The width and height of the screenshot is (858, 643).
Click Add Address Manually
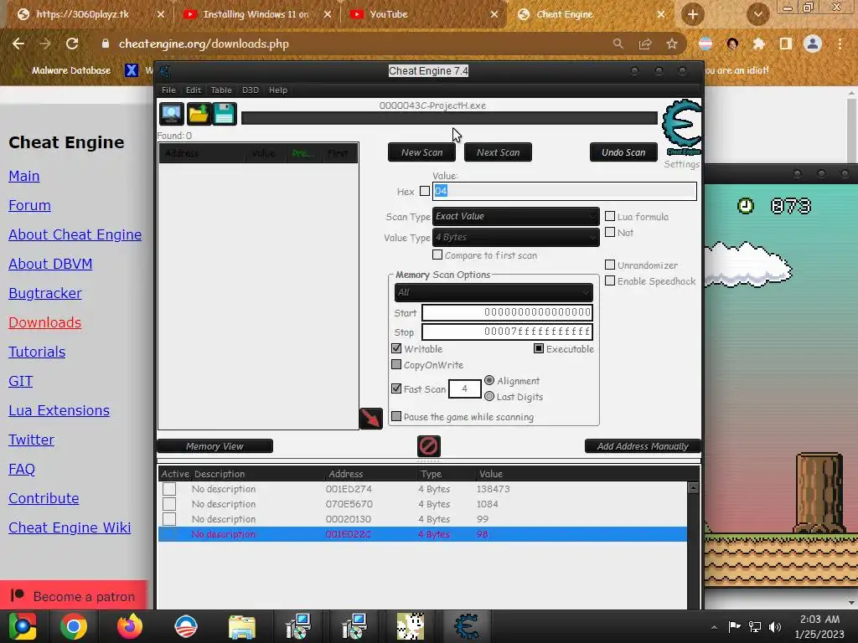[x=643, y=446]
